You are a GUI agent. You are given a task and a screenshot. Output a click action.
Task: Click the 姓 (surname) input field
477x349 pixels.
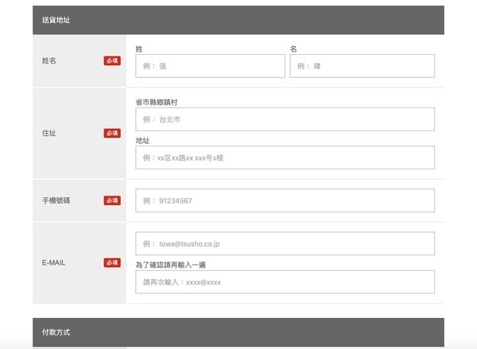[x=210, y=66]
